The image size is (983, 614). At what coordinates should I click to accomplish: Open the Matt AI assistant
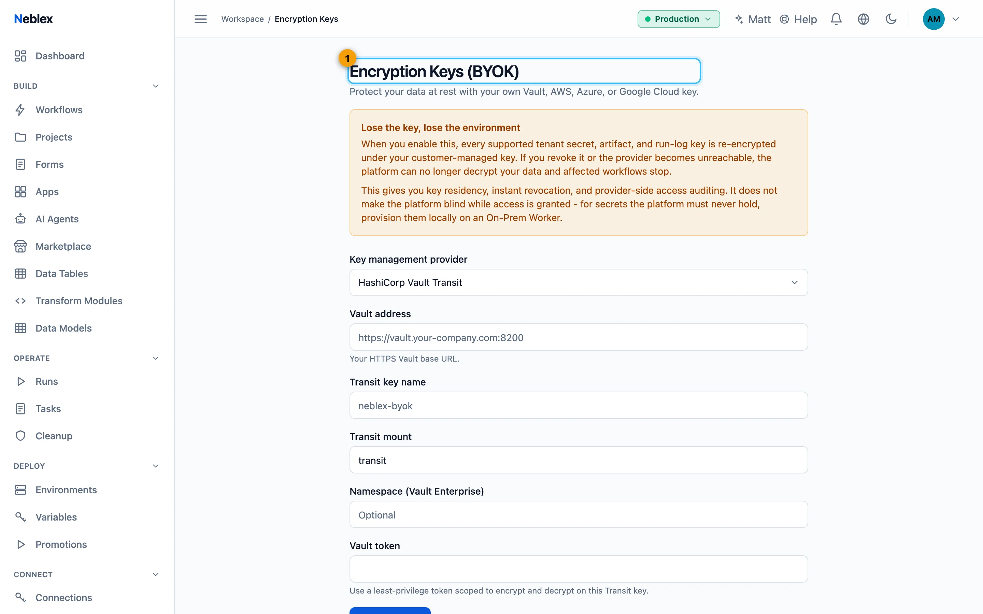(753, 19)
